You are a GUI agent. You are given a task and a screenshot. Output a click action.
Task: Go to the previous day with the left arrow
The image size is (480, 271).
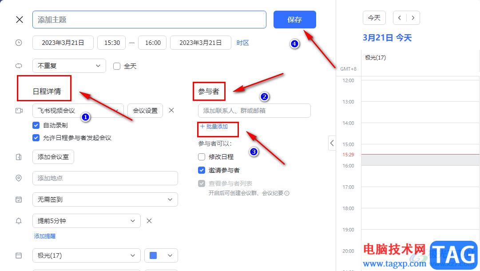pyautogui.click(x=400, y=18)
